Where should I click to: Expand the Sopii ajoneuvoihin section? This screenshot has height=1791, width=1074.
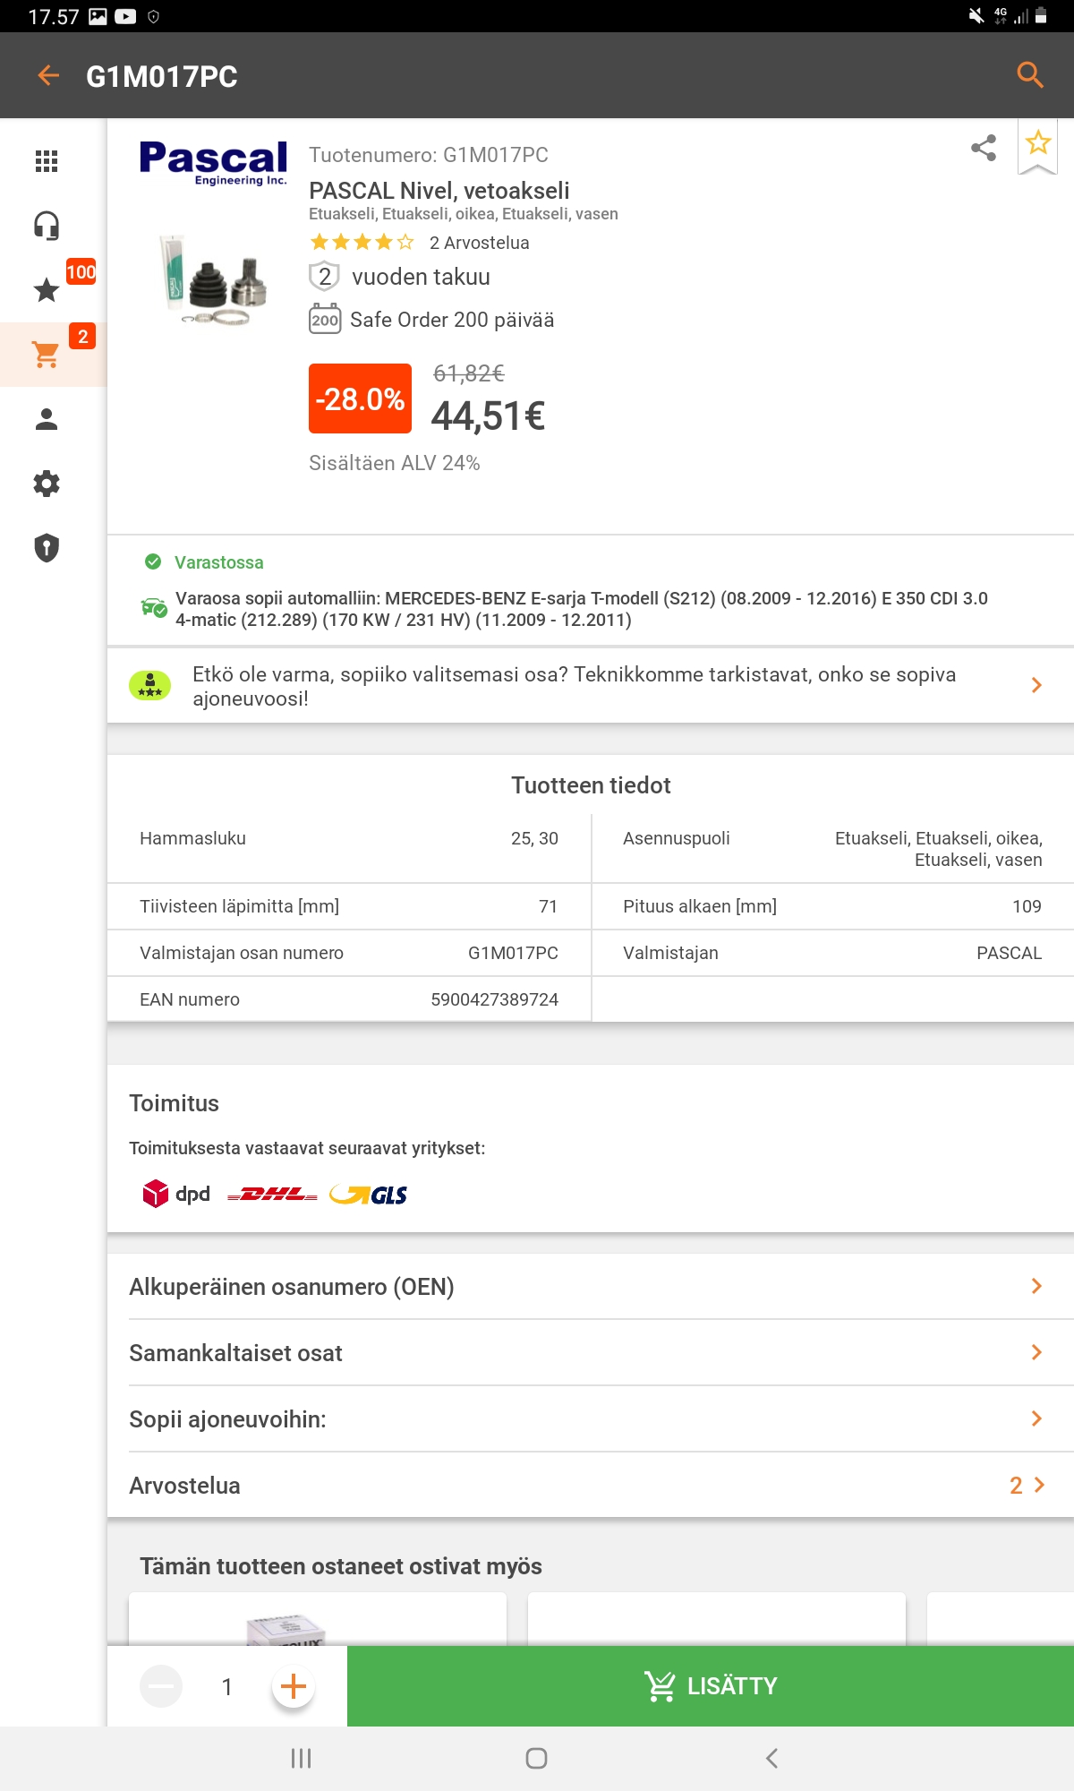coord(591,1419)
